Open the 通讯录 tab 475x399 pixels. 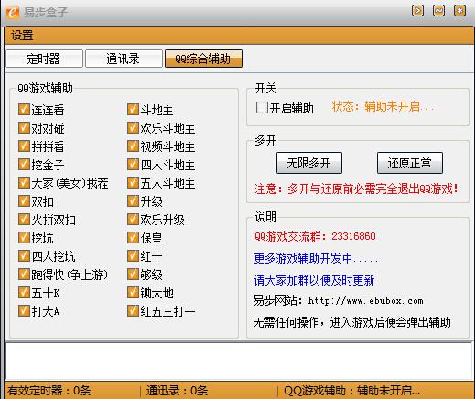pyautogui.click(x=124, y=59)
